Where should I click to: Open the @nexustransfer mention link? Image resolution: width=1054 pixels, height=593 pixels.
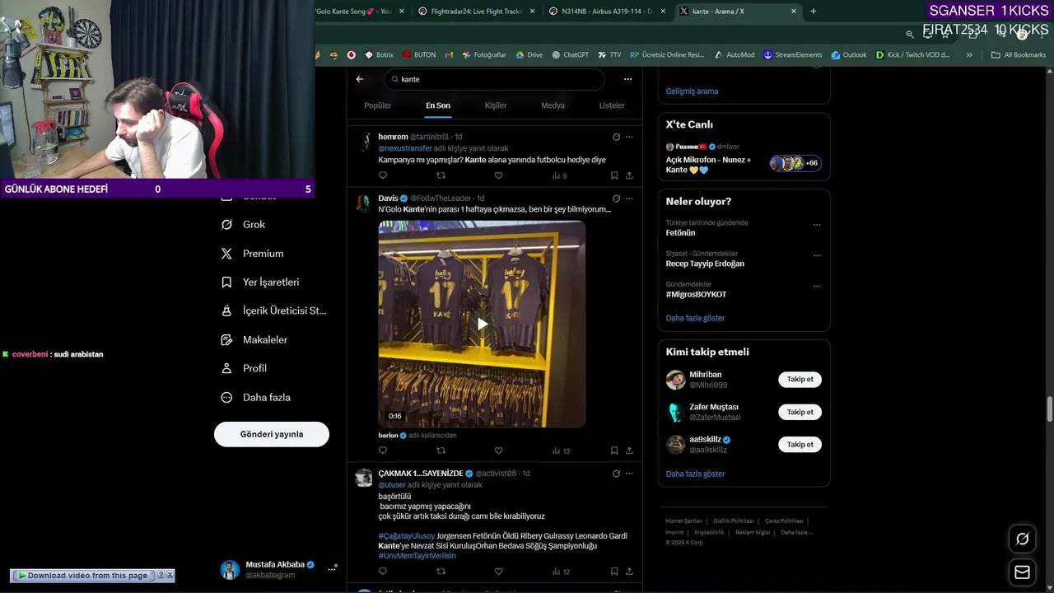(x=405, y=148)
